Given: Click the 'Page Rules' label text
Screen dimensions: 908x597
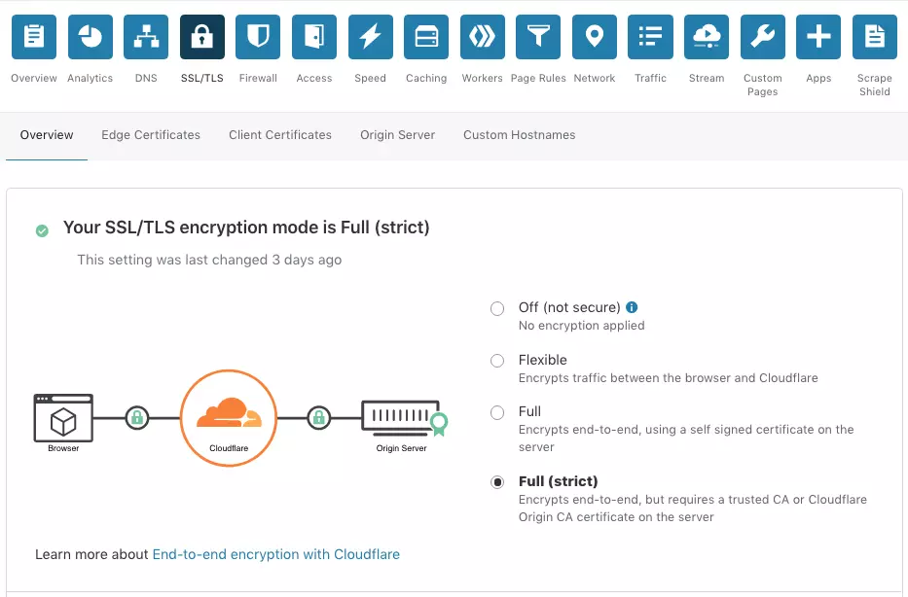Looking at the screenshot, I should 538,78.
